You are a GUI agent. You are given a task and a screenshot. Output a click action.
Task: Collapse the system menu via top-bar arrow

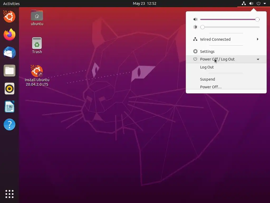click(x=265, y=3)
